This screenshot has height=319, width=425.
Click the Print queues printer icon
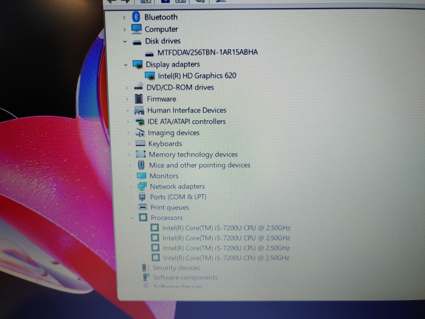tap(143, 207)
